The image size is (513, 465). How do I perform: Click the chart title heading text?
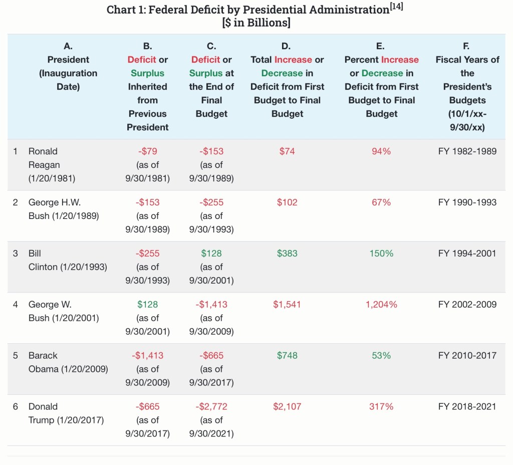(x=248, y=11)
